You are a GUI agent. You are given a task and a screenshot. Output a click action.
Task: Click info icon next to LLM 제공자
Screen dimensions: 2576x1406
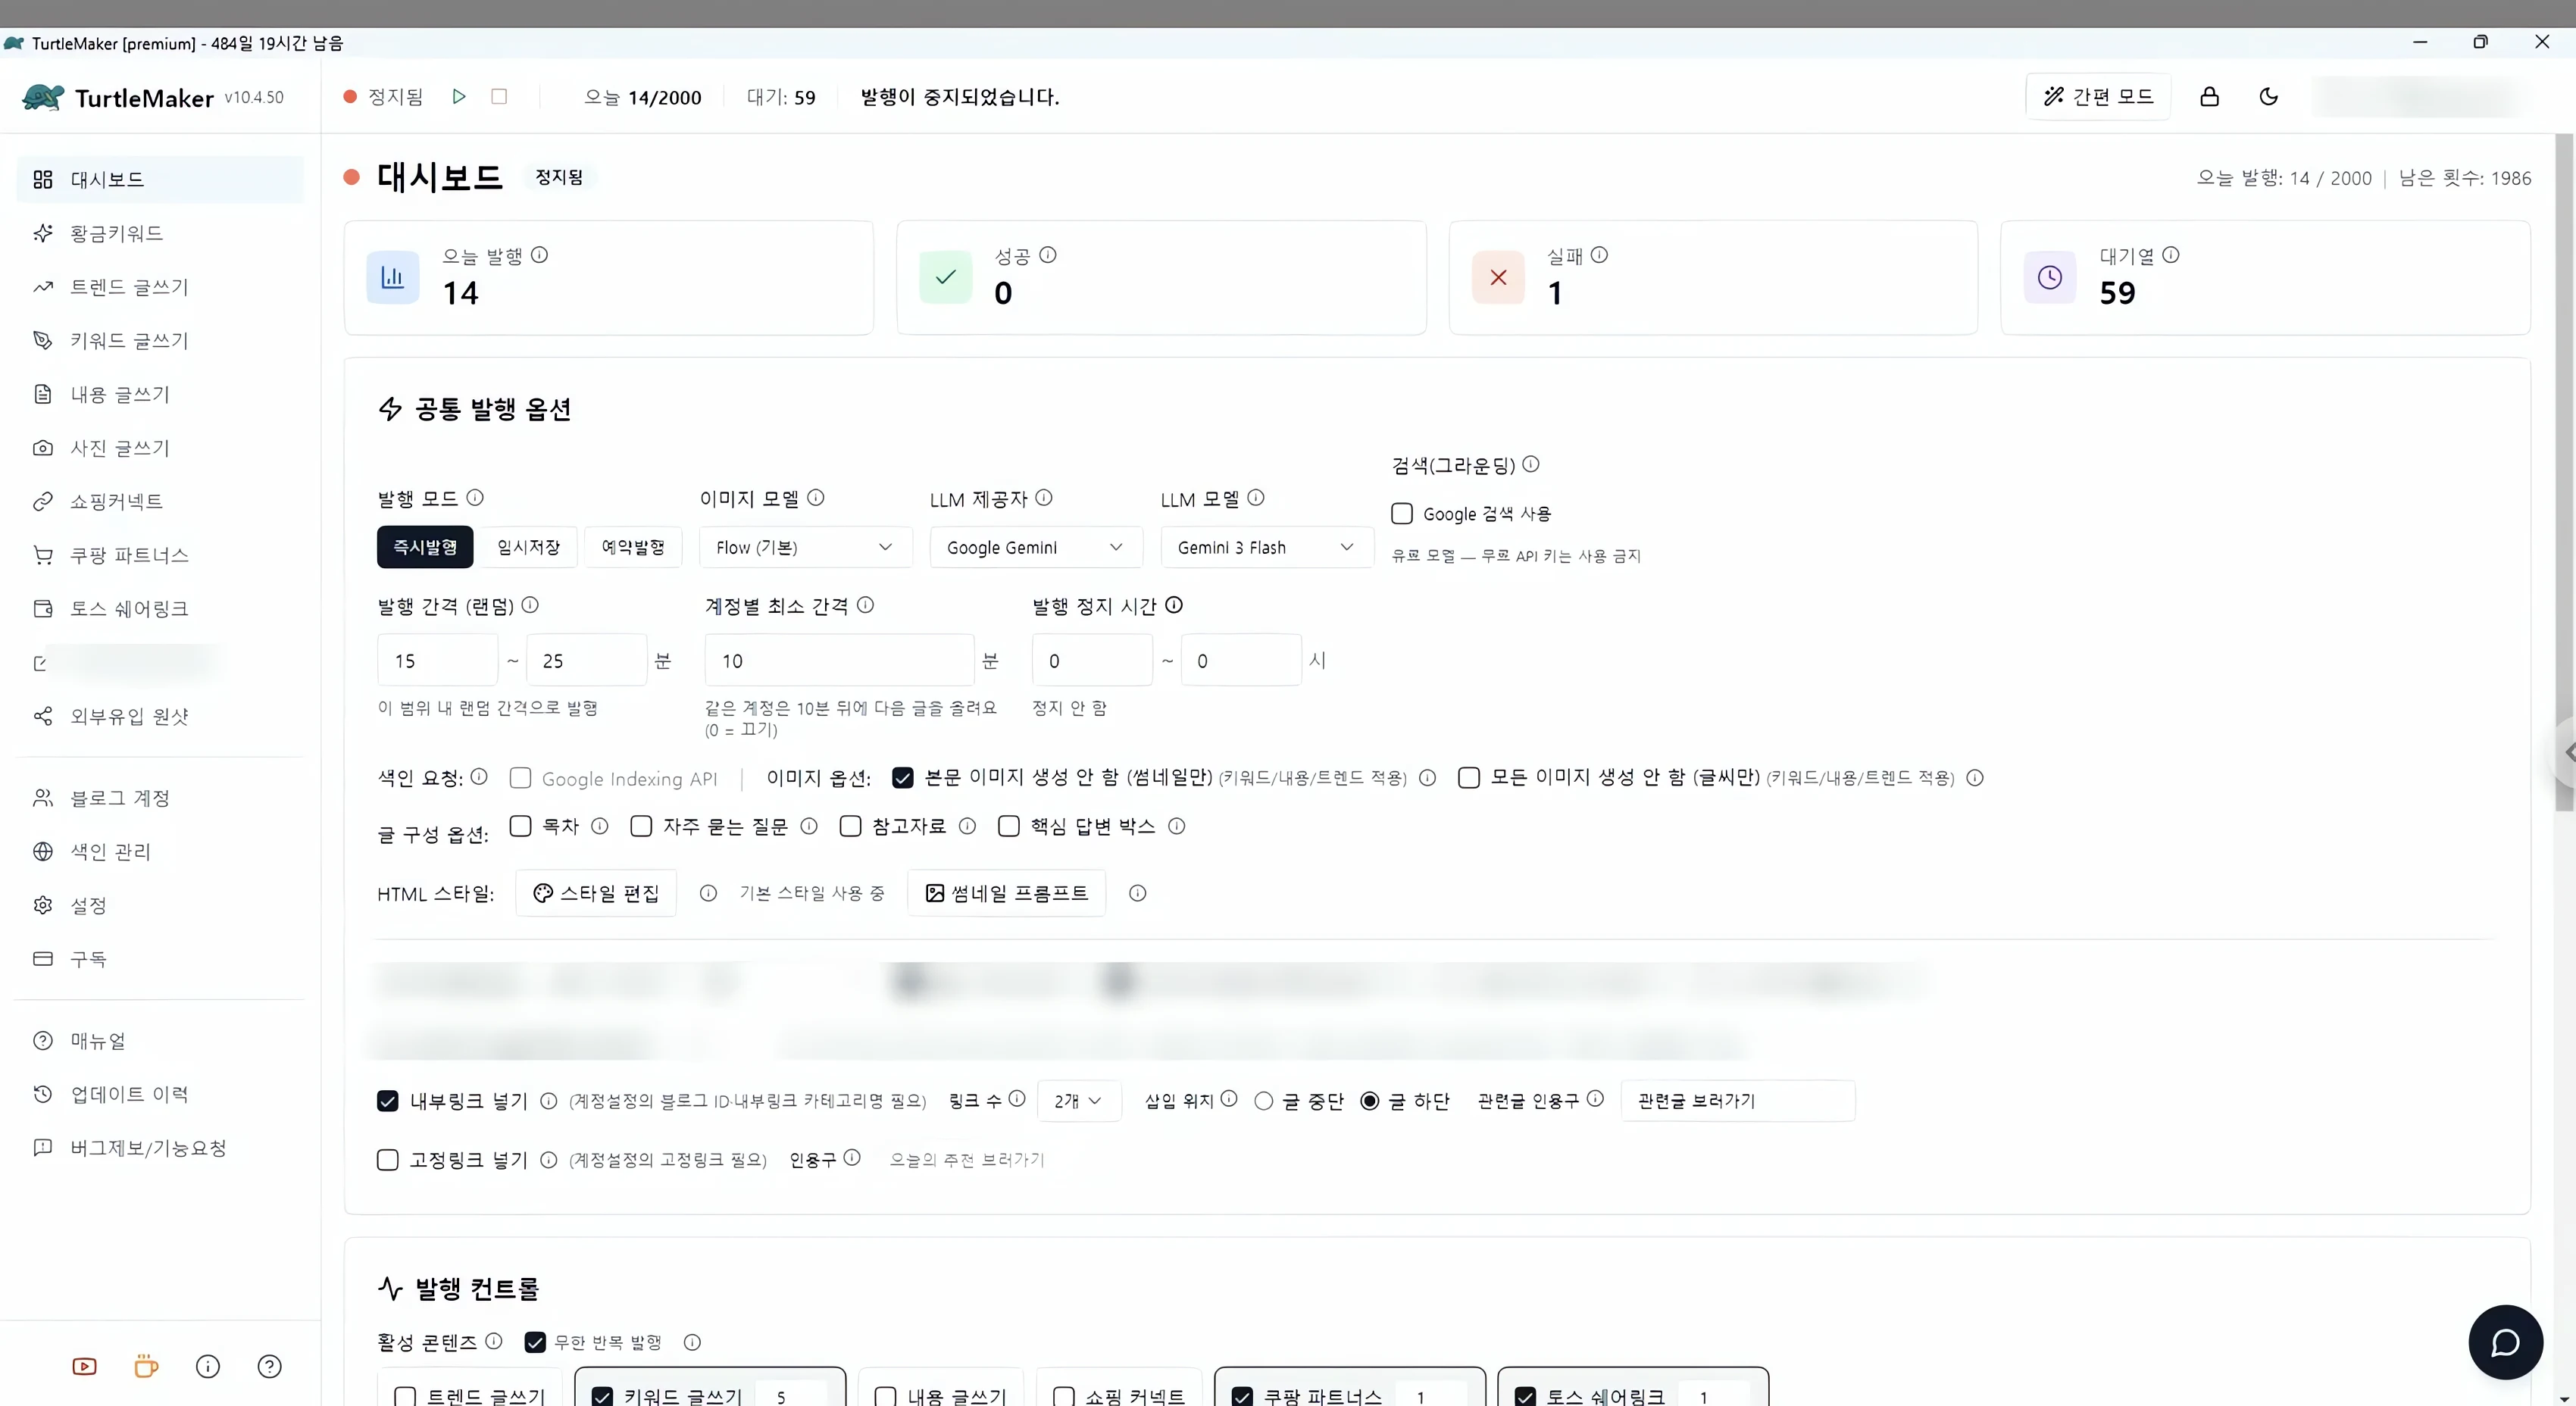point(1043,497)
